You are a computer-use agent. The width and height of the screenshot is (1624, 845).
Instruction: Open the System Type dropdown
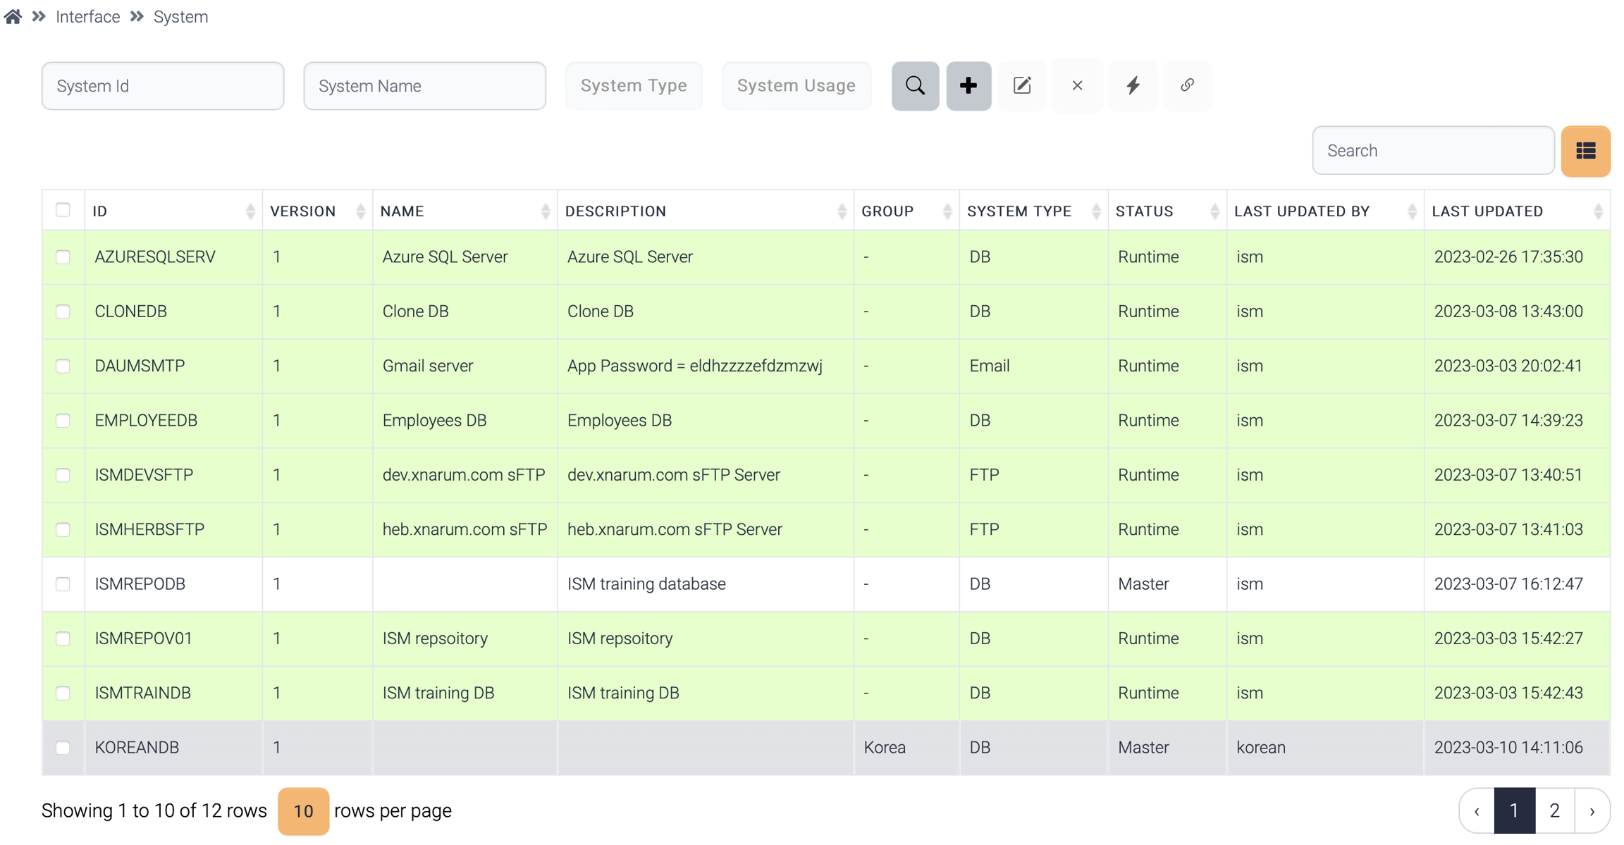[633, 86]
